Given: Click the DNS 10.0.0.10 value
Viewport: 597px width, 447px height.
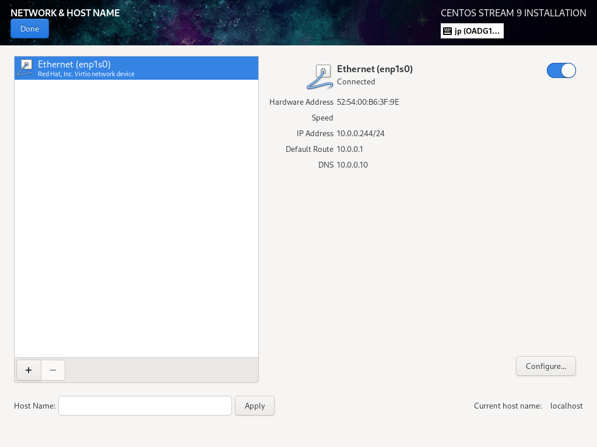Looking at the screenshot, I should click(x=352, y=165).
